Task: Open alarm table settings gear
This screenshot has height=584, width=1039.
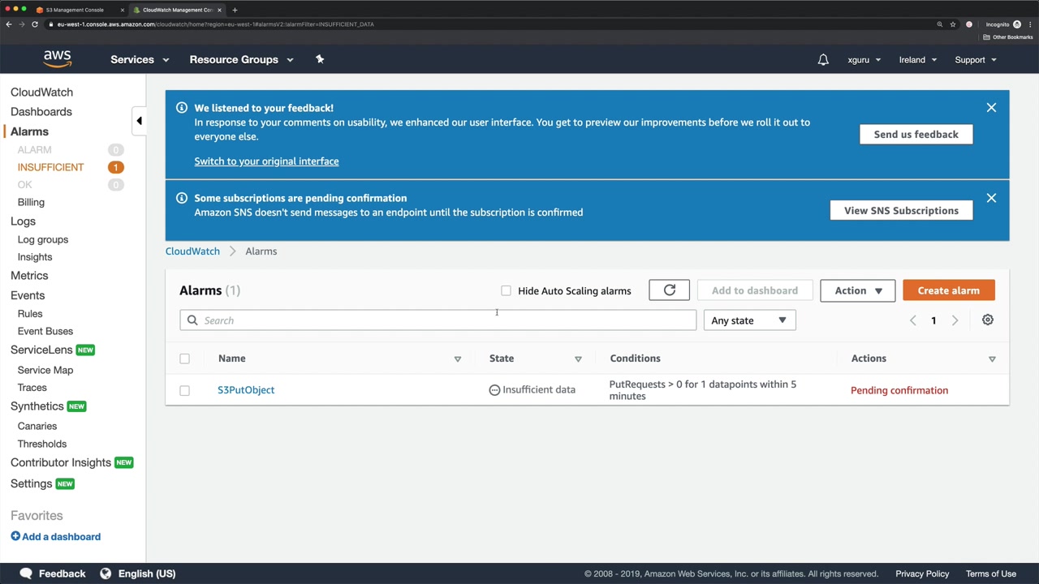Action: pos(988,320)
